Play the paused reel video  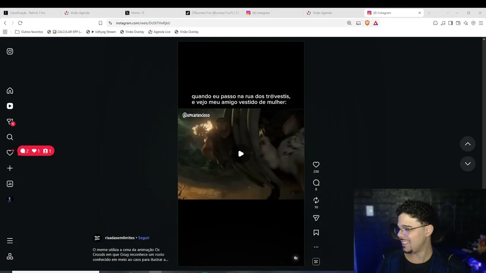241,154
